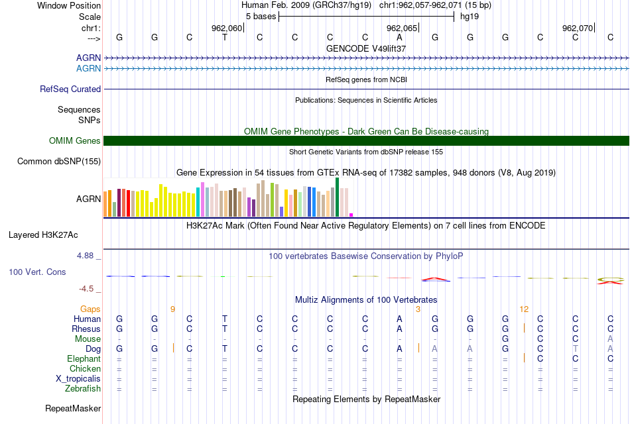This screenshot has height=424, width=630.
Task: Select the X_tropicalis alignment row label
Action: [78, 379]
